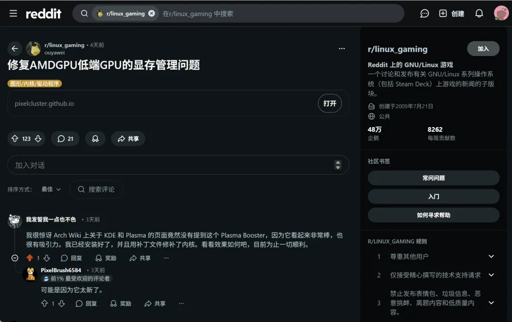512x322 pixels.
Task: Open the user profile avatar menu
Action: pyautogui.click(x=501, y=13)
